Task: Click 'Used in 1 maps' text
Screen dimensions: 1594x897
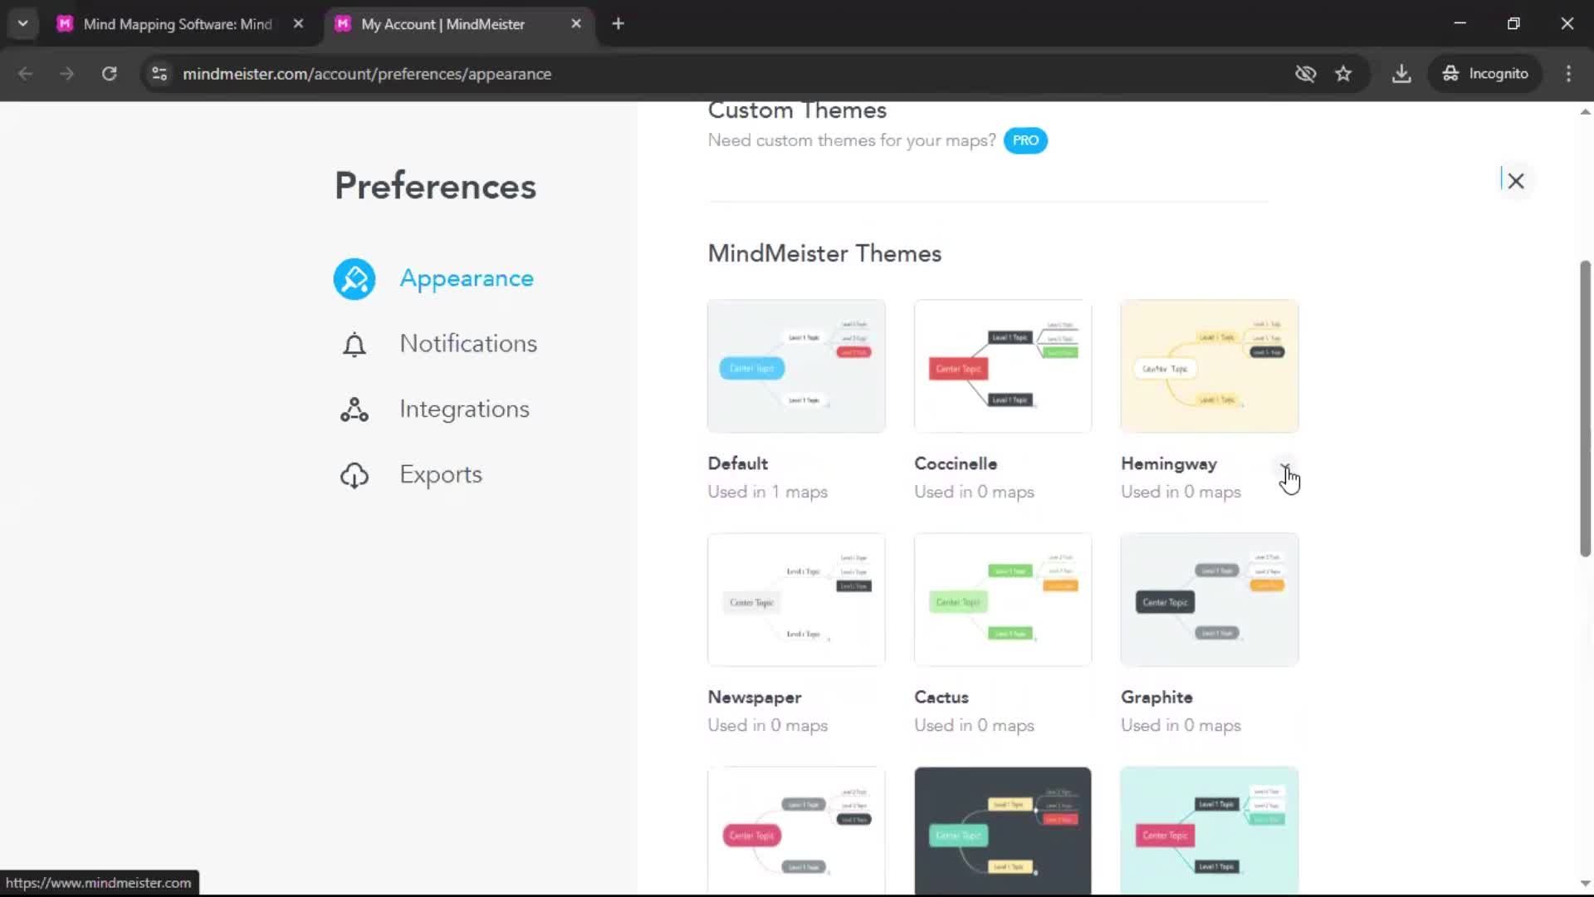Action: coord(767,492)
